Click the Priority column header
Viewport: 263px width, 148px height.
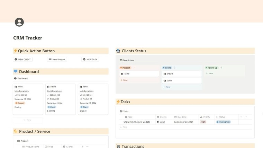coord(205,117)
